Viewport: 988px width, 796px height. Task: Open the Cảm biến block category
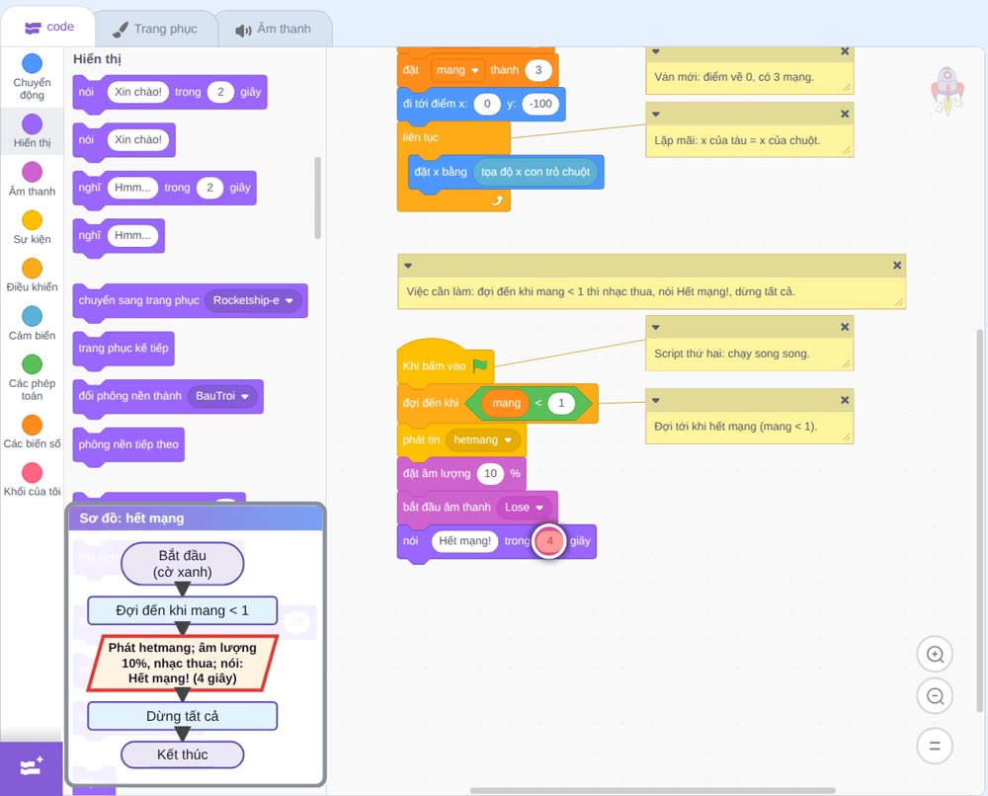point(32,324)
